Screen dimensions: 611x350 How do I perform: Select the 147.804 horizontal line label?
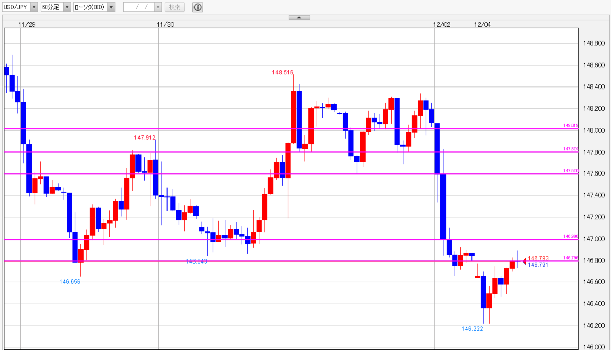(x=571, y=149)
